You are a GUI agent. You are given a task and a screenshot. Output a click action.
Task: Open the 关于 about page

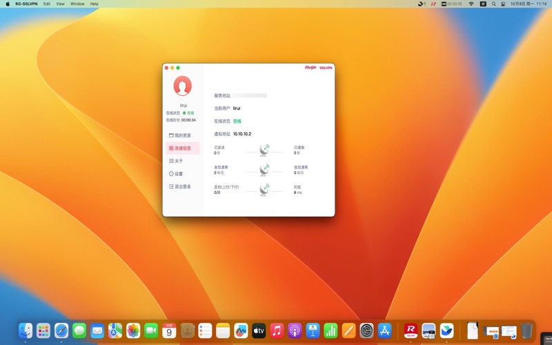(x=178, y=161)
